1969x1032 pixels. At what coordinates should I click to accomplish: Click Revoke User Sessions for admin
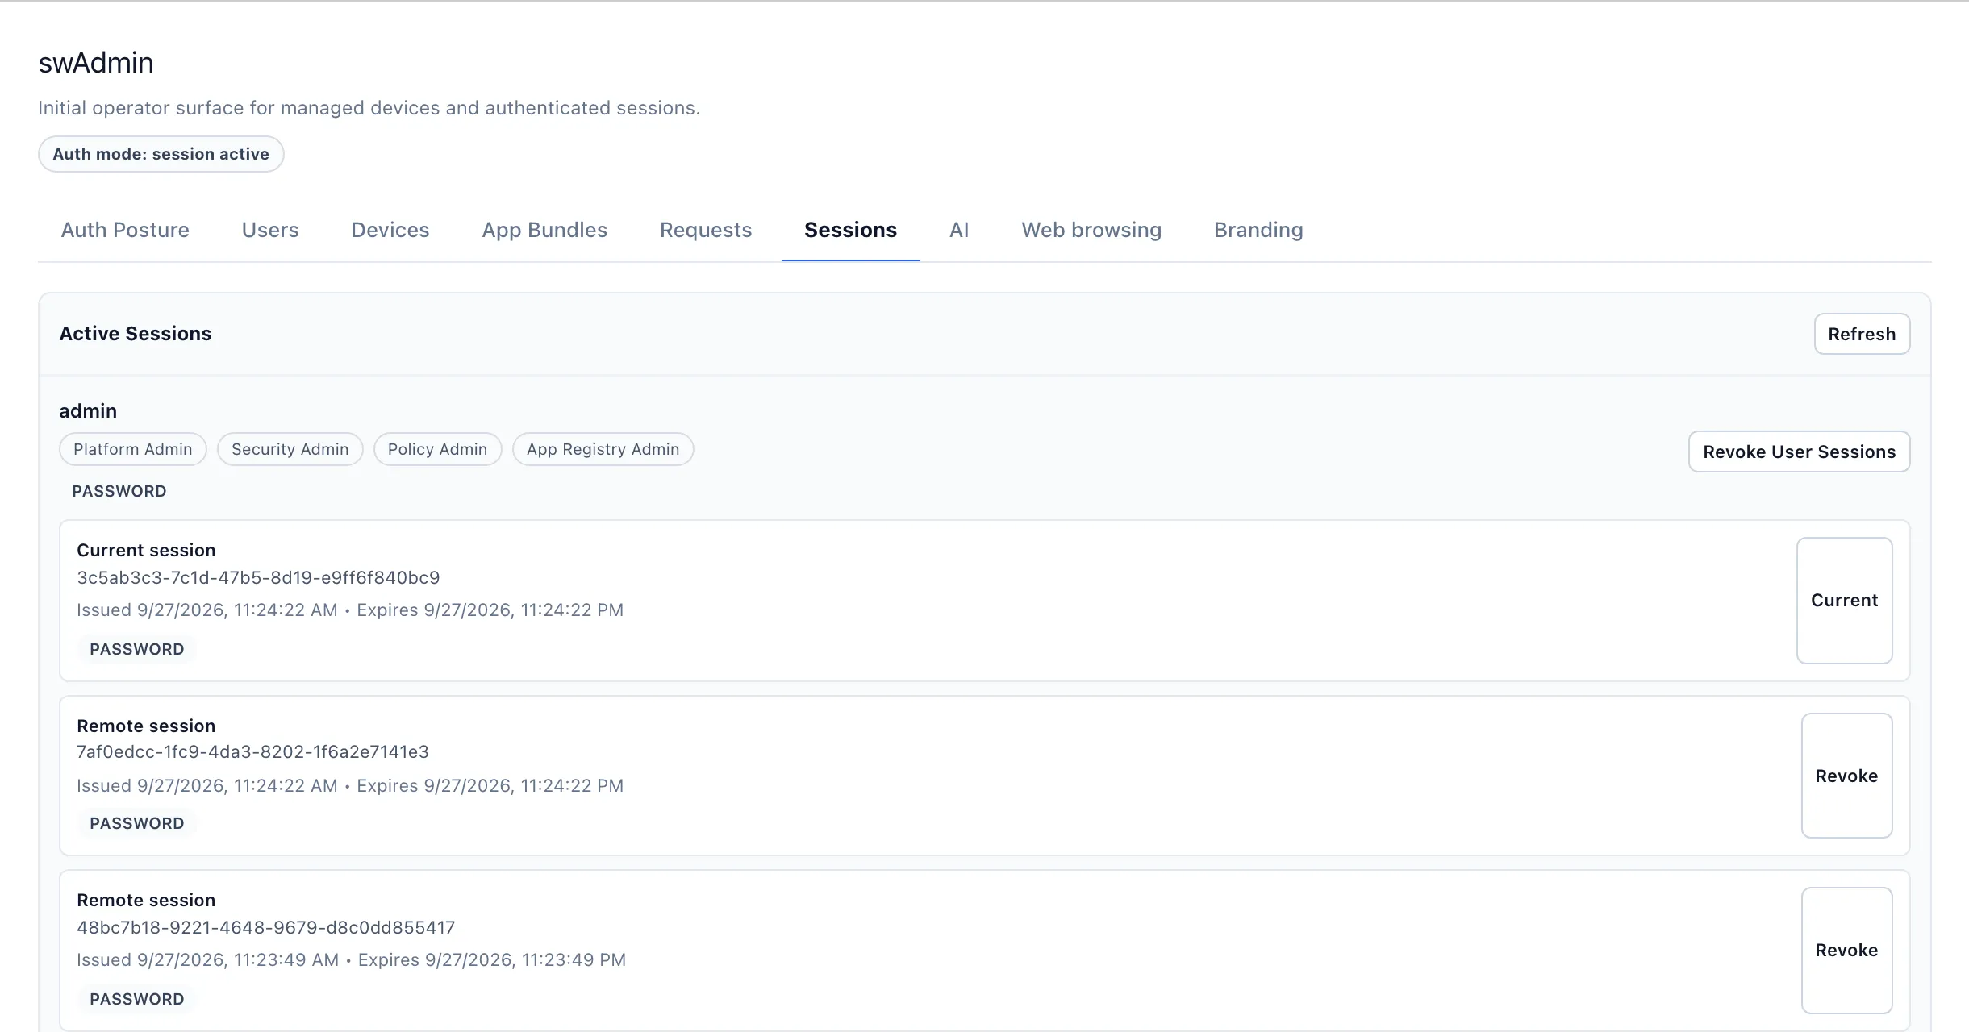click(1799, 451)
